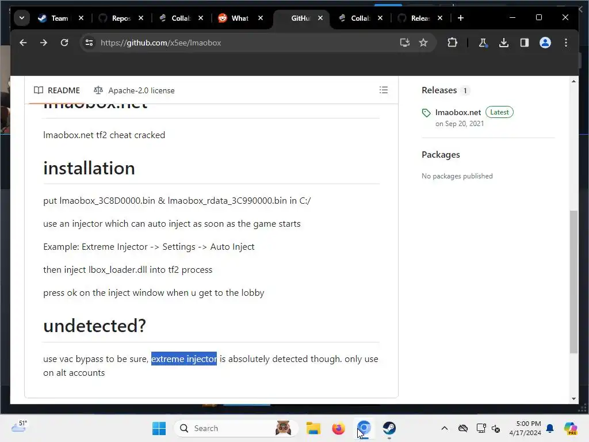
Task: Open the clock showing 5:00 PM
Action: [525, 428]
